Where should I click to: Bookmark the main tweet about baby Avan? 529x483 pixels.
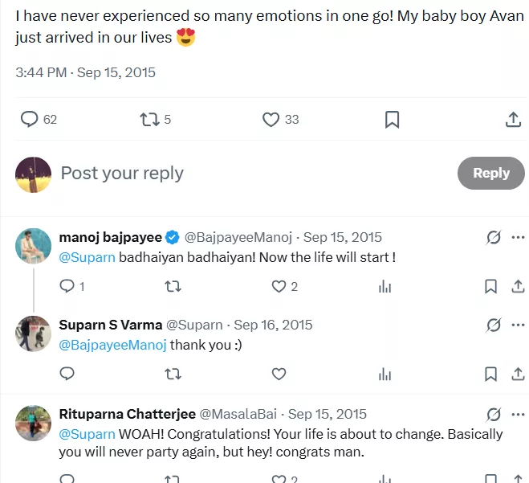392,119
